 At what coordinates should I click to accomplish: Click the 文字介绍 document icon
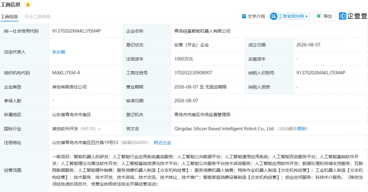click(x=244, y=16)
